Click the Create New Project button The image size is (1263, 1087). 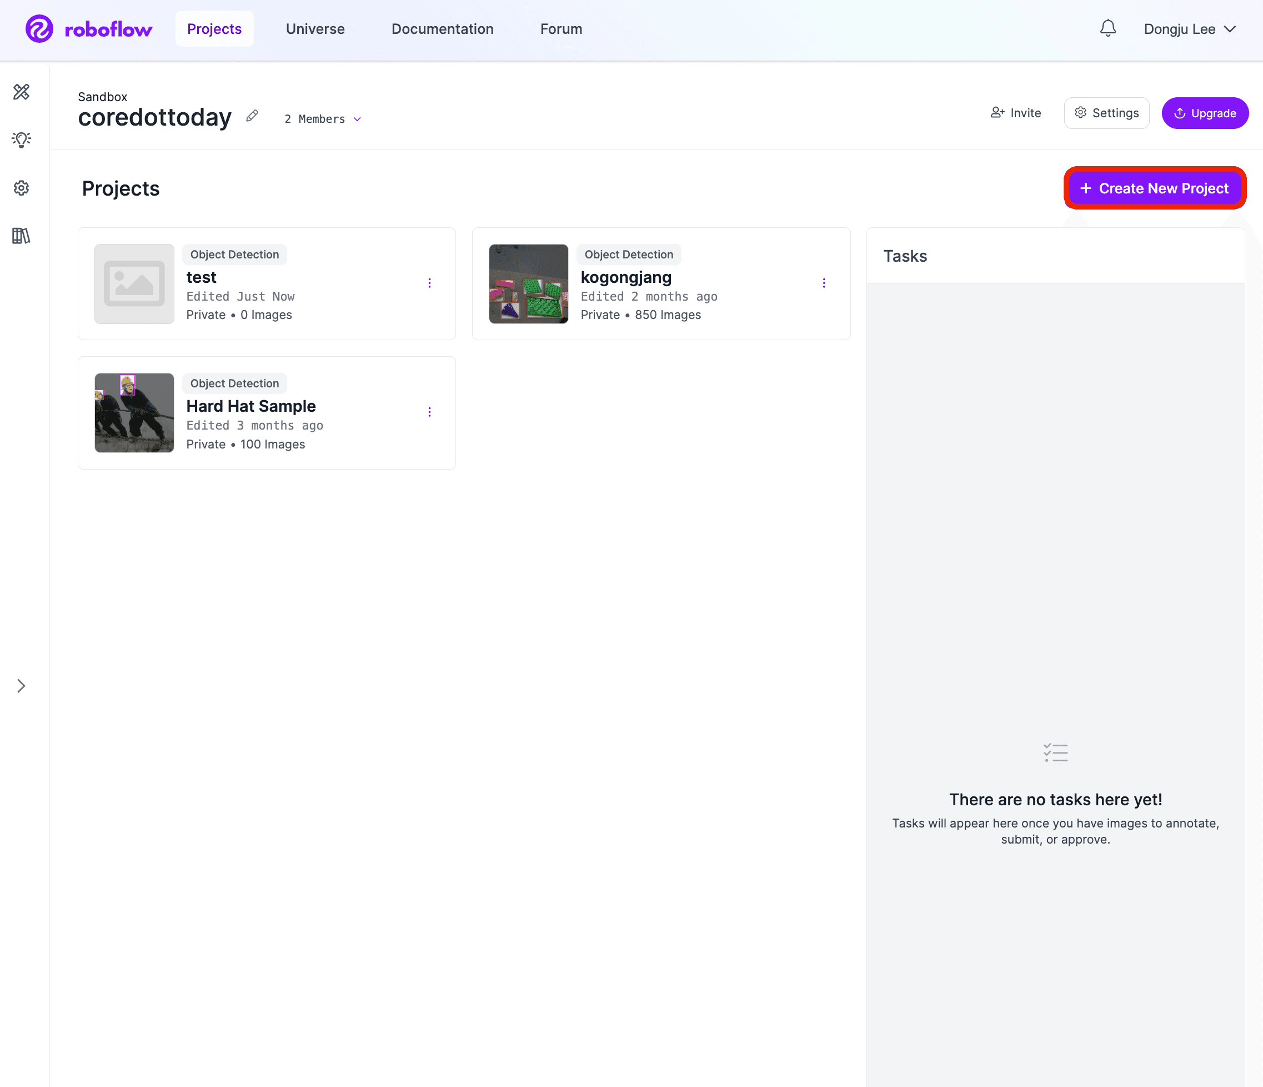point(1155,188)
